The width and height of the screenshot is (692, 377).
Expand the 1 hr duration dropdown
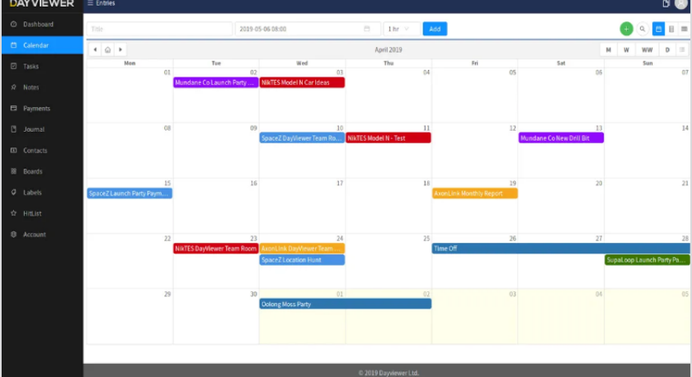point(401,29)
